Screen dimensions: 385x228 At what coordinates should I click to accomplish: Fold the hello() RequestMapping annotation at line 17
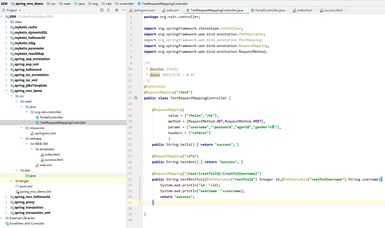coord(142,110)
